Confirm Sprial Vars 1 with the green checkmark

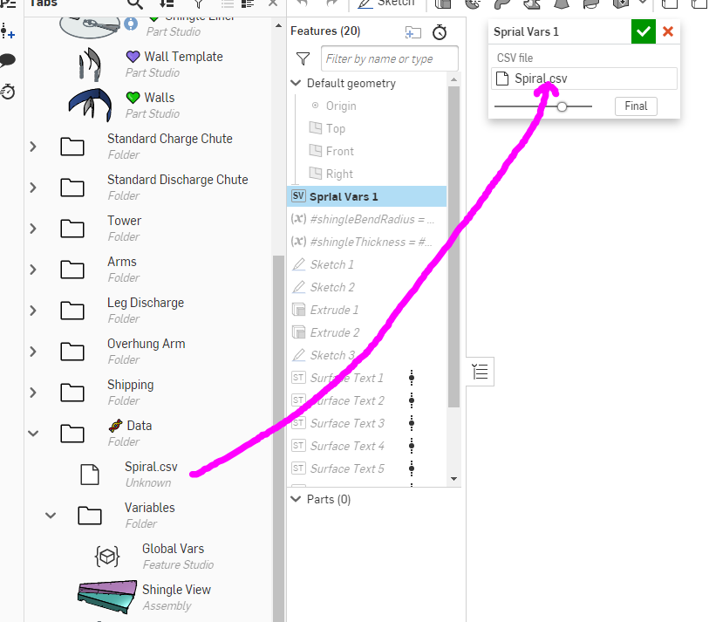click(x=643, y=31)
